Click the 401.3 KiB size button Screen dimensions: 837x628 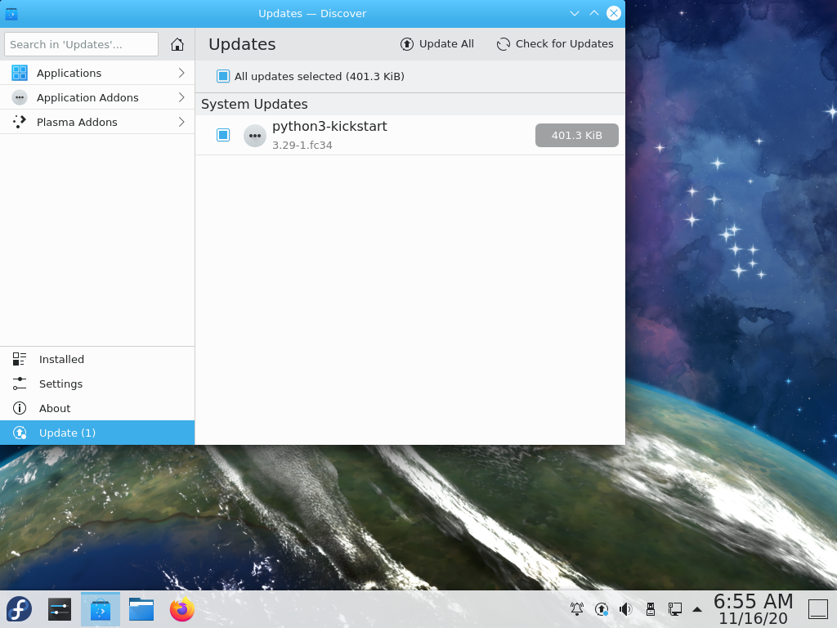pyautogui.click(x=577, y=135)
